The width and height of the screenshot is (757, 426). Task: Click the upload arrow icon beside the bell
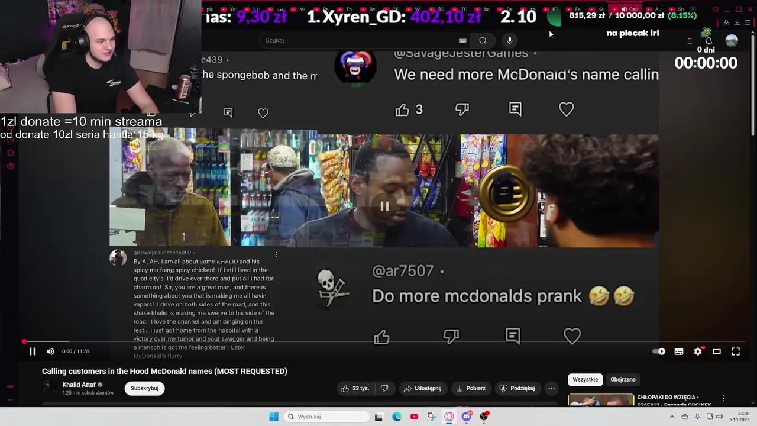click(x=690, y=41)
